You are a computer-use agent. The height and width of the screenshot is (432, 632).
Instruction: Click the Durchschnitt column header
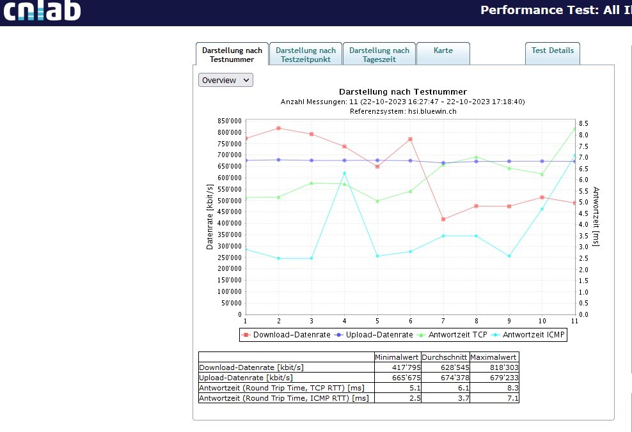click(x=445, y=357)
